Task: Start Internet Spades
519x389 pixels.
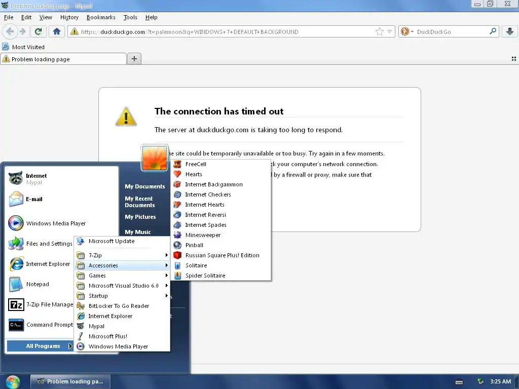Action: pos(221,225)
